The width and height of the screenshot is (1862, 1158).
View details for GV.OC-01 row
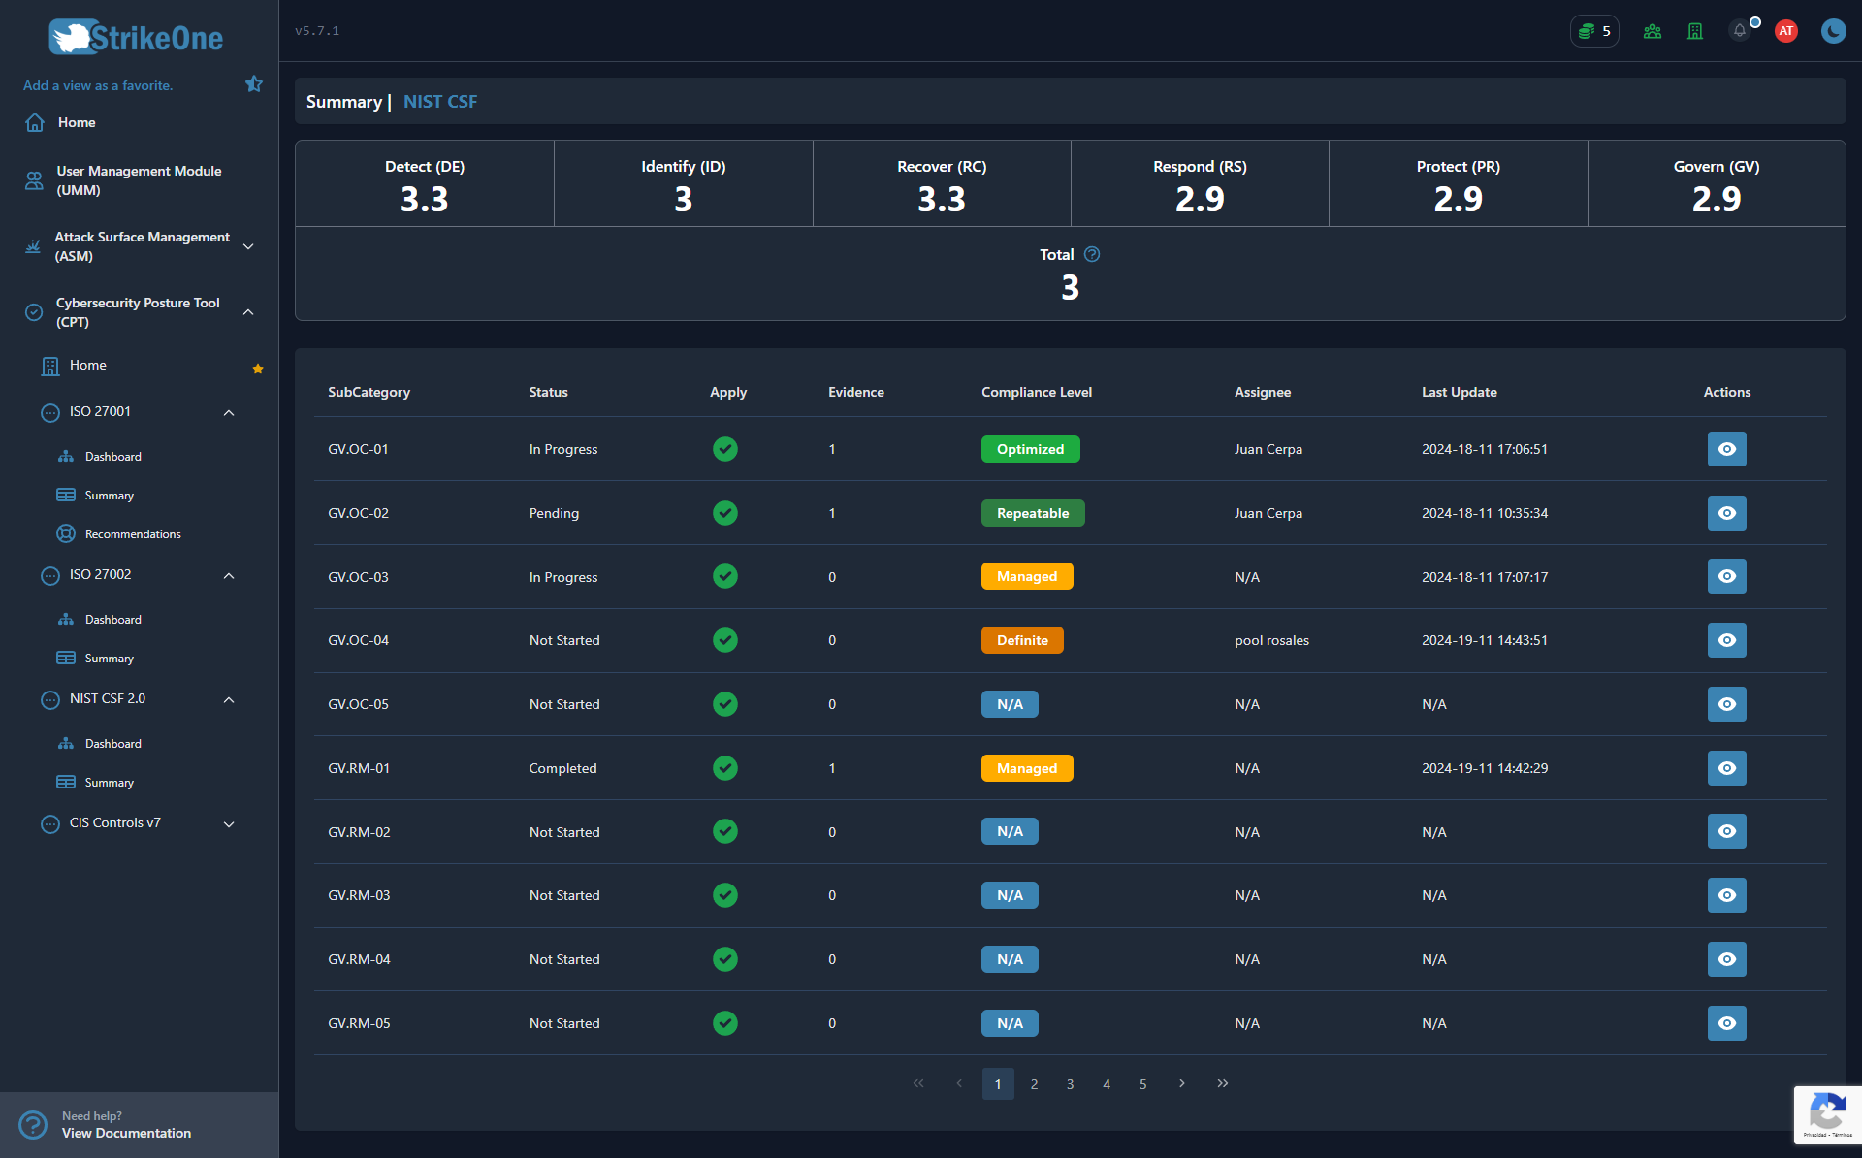1726,449
